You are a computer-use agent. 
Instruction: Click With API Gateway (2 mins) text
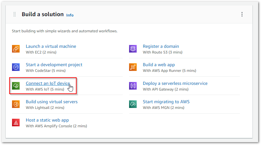point(166,89)
